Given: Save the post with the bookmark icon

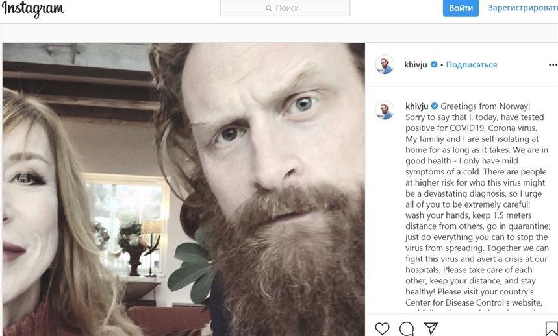Looking at the screenshot, I should click(x=551, y=328).
